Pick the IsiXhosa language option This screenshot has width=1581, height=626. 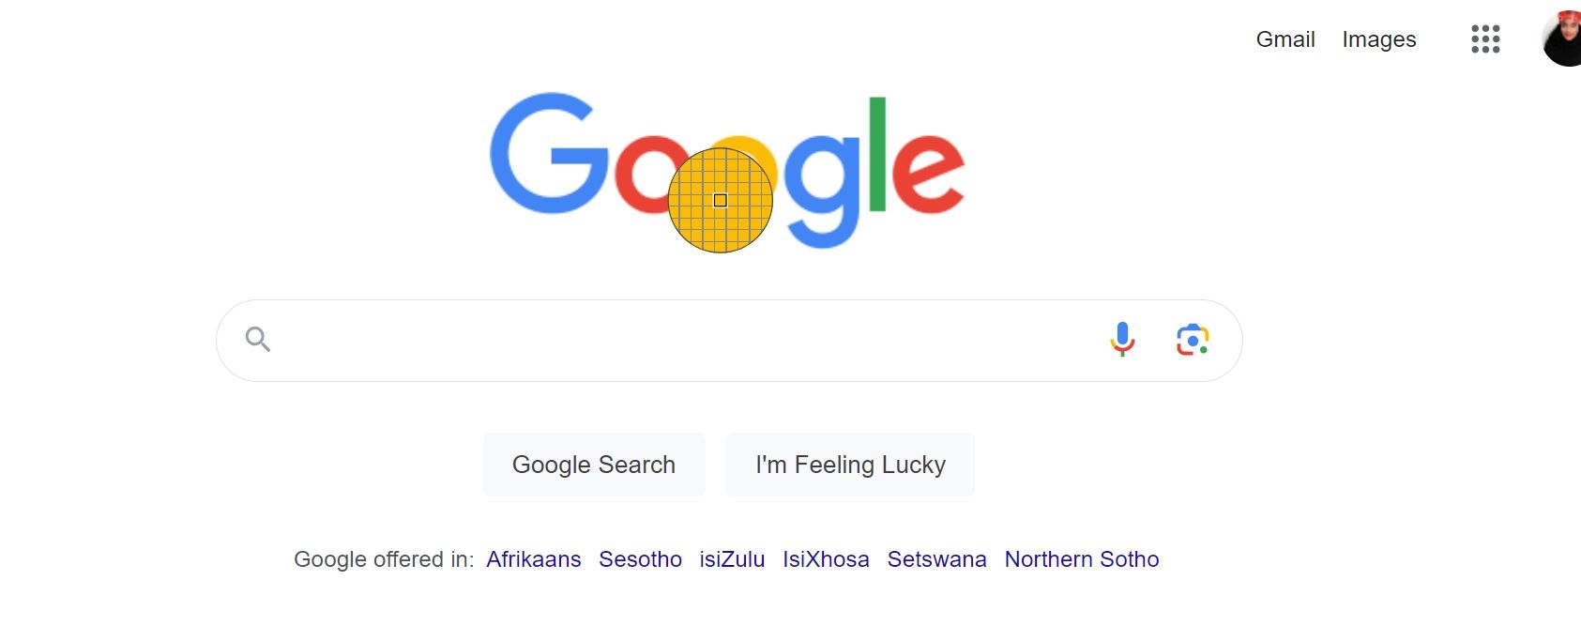coord(826,559)
